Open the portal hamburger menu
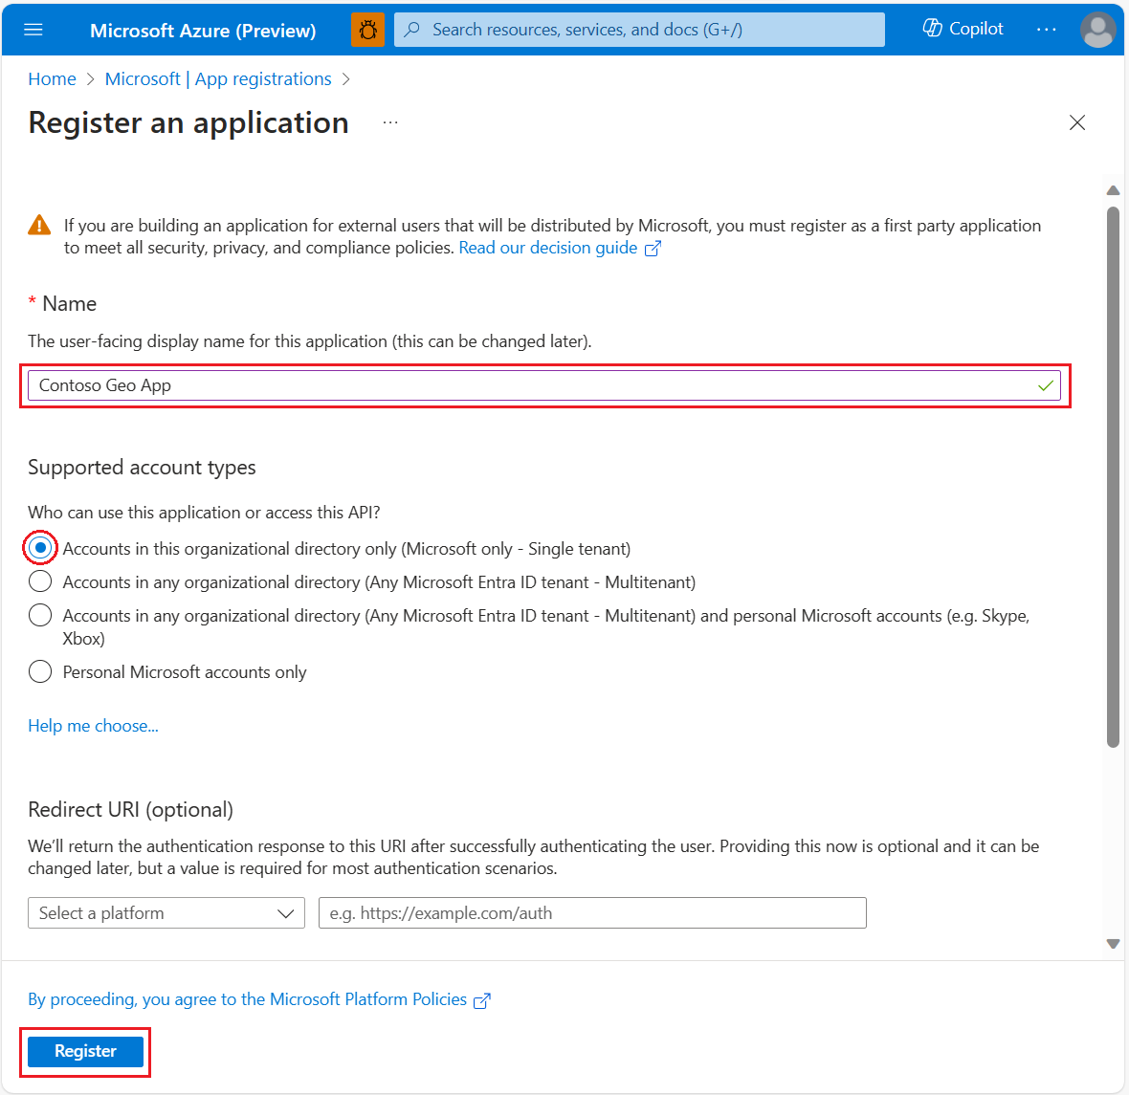 (33, 29)
